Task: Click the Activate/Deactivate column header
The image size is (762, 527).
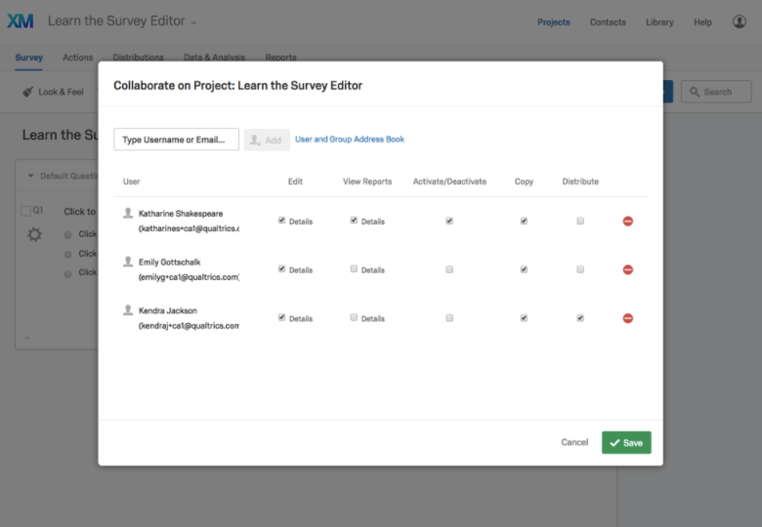Action: pos(449,182)
